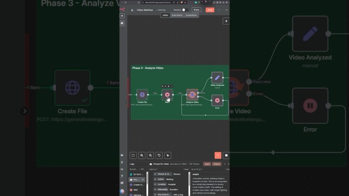
Task: Click the workflow history icon beside Save
Action: point(219,10)
